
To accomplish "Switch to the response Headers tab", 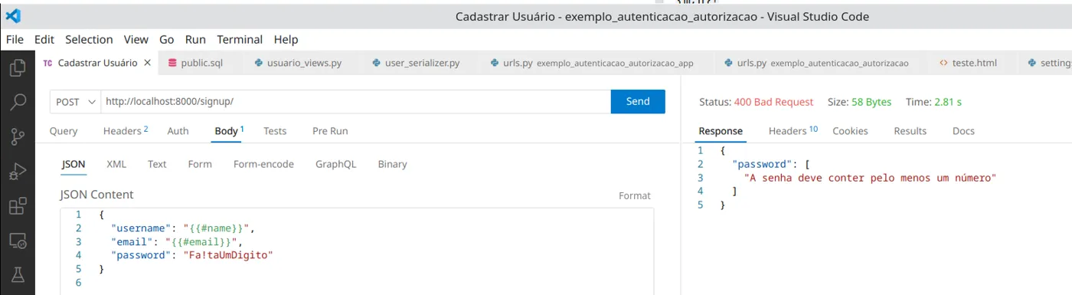I will pyautogui.click(x=793, y=131).
